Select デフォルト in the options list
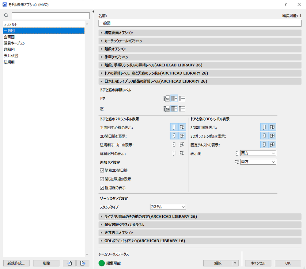The height and width of the screenshot is (269, 306). [x=44, y=25]
